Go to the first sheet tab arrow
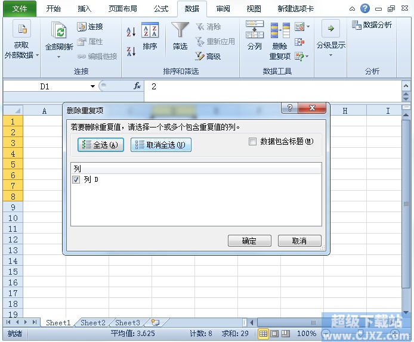 tap(8, 322)
